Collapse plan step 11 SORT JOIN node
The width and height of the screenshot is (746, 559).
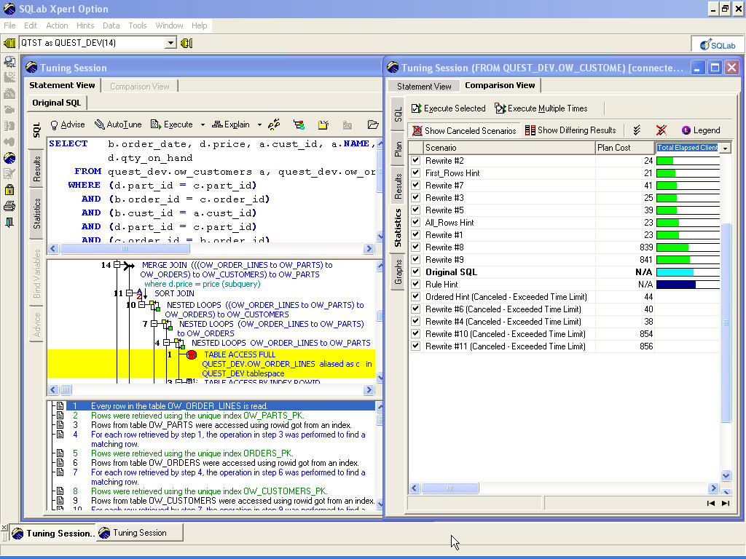click(x=130, y=293)
